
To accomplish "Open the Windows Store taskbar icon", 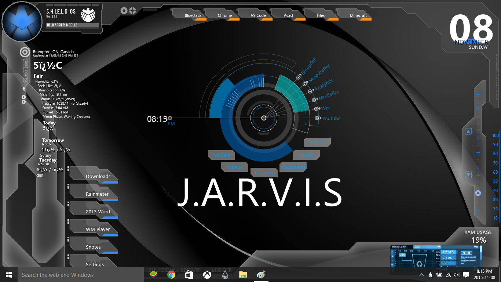I will click(x=189, y=275).
